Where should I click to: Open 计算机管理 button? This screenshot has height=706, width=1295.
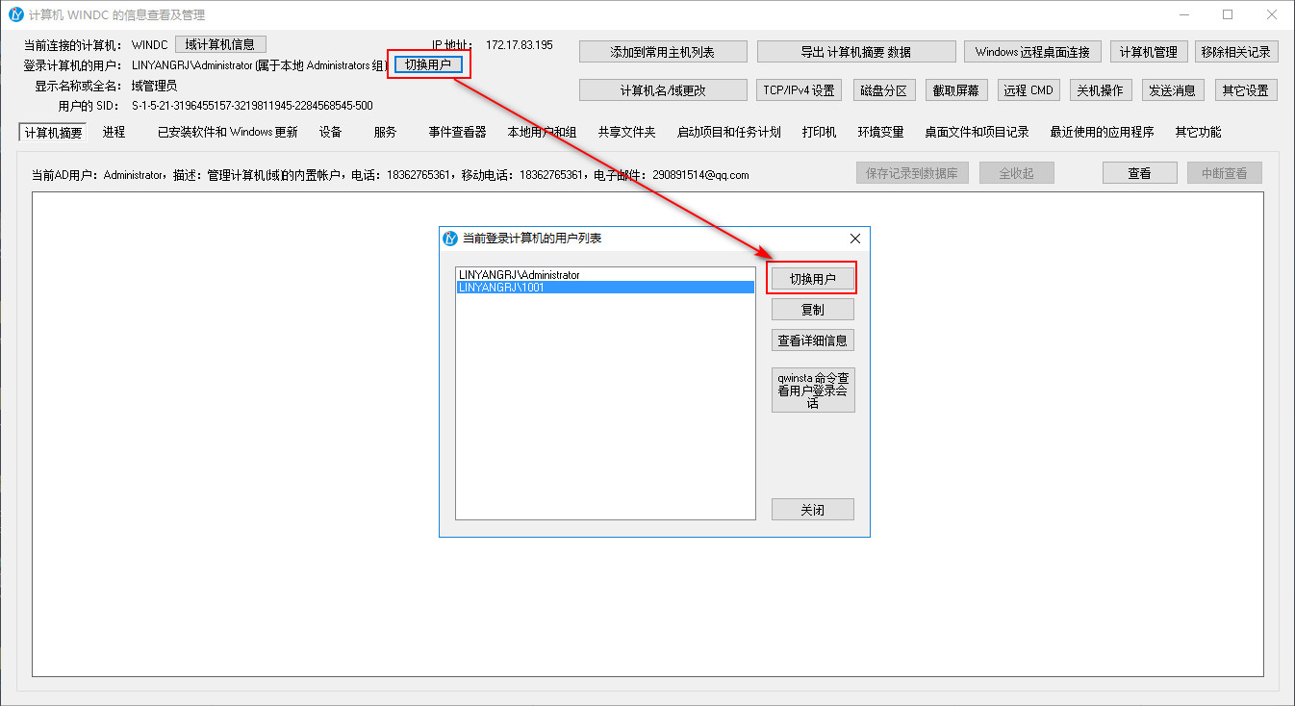(1149, 52)
